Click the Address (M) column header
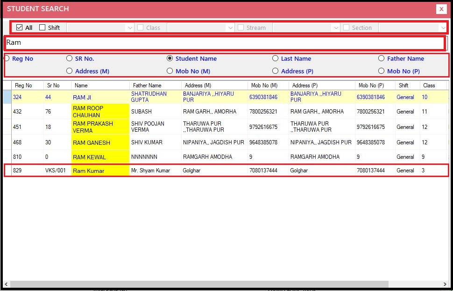The height and width of the screenshot is (291, 453). click(214, 85)
